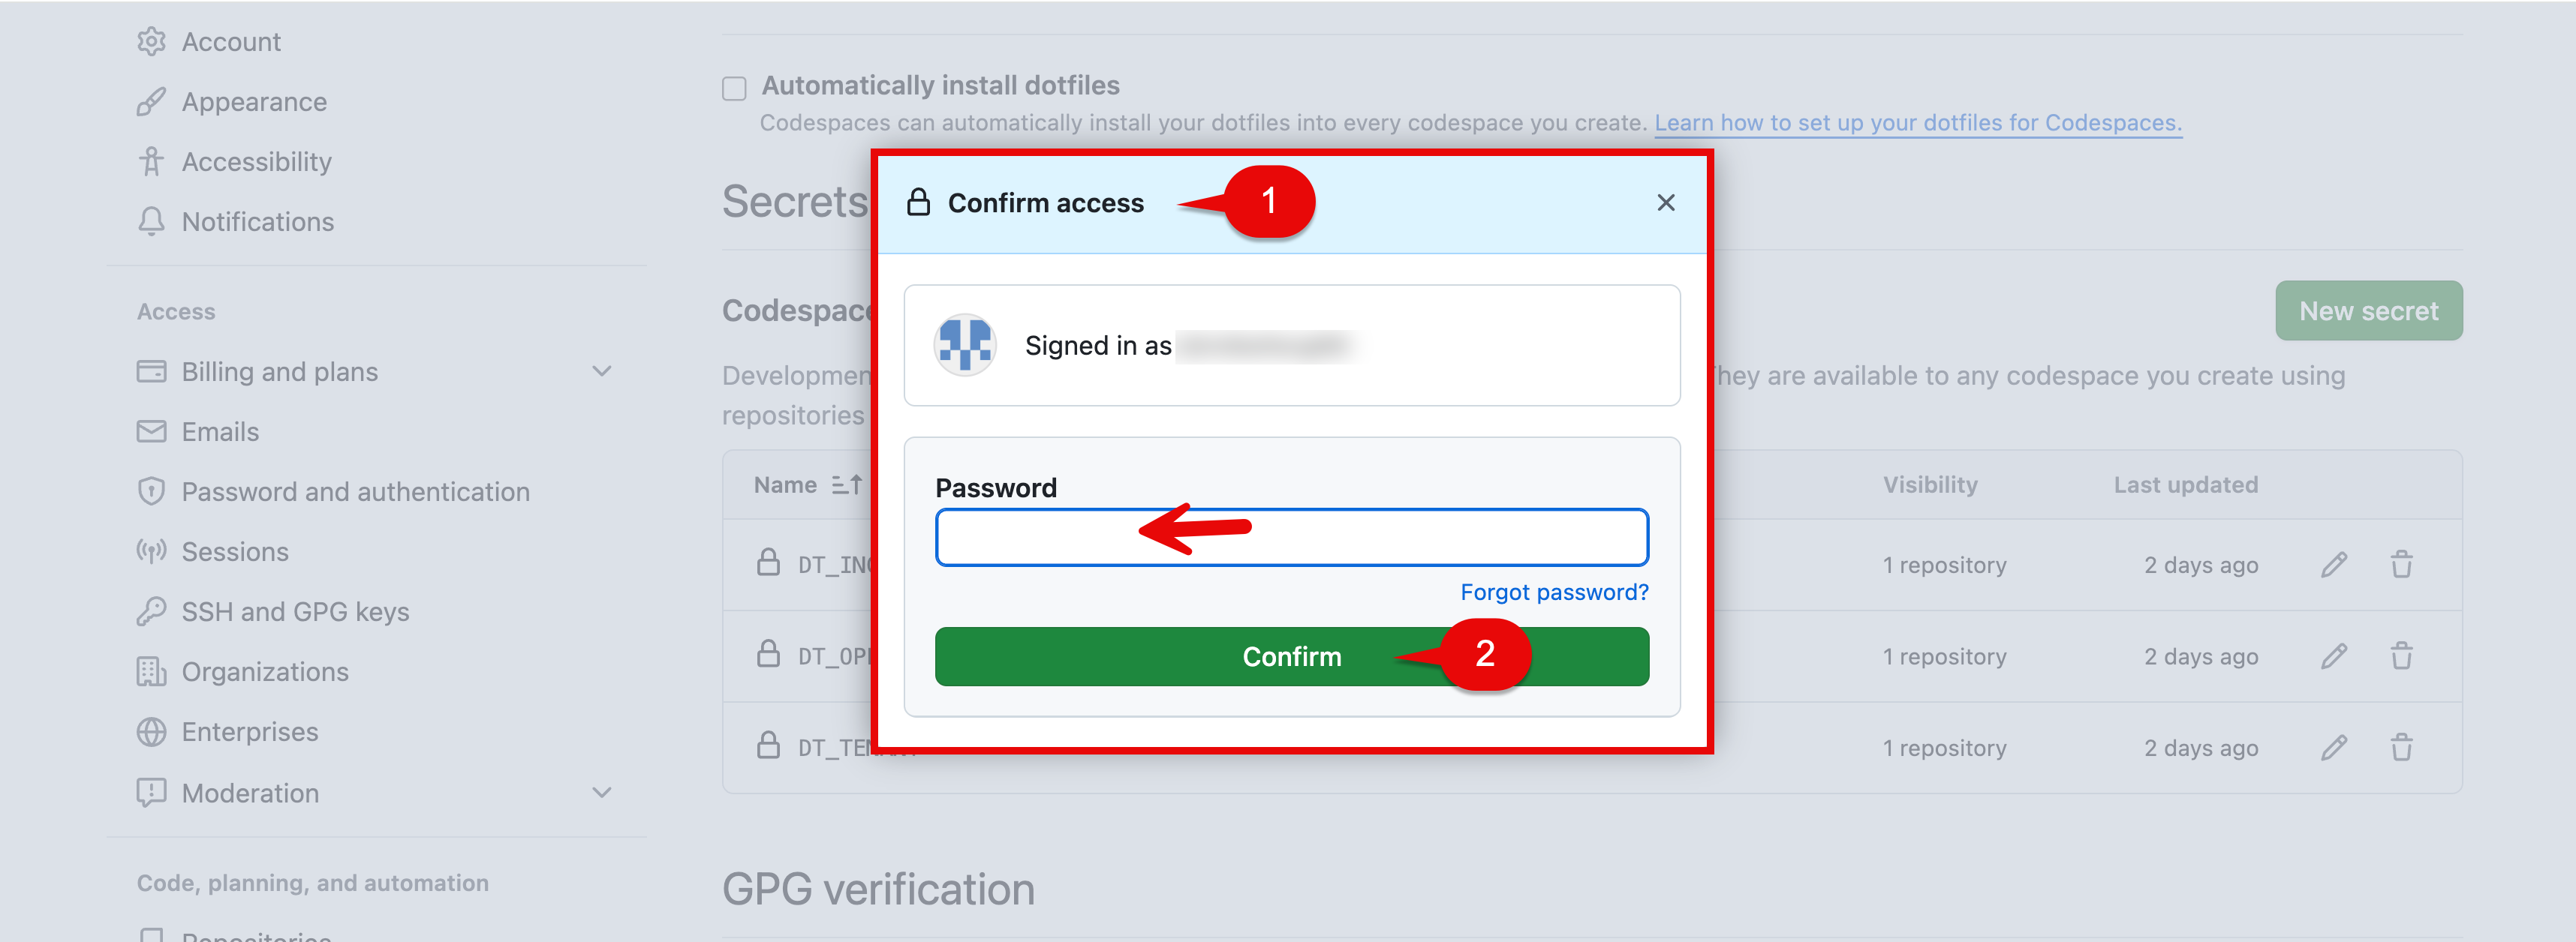
Task: Close the Confirm access dialog
Action: coord(1665,202)
